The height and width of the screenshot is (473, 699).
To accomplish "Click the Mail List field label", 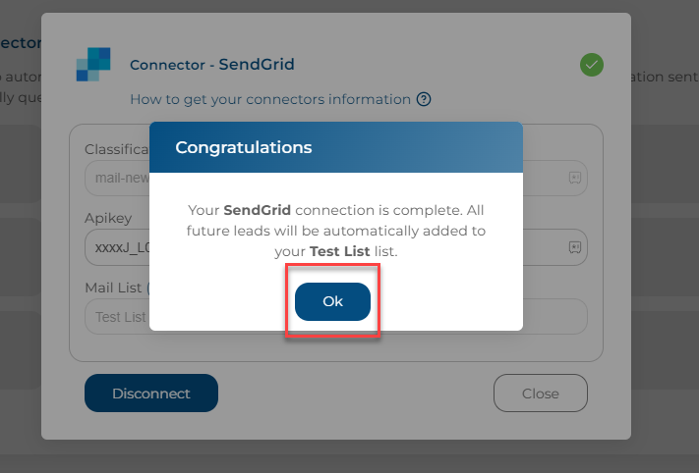I will coord(113,288).
